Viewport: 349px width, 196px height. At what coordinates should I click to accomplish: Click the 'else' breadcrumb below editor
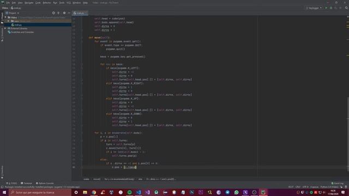pos(140,179)
